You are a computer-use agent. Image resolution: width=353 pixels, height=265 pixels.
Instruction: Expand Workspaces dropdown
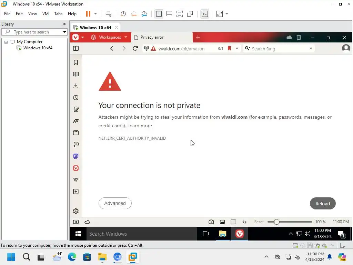(126, 37)
